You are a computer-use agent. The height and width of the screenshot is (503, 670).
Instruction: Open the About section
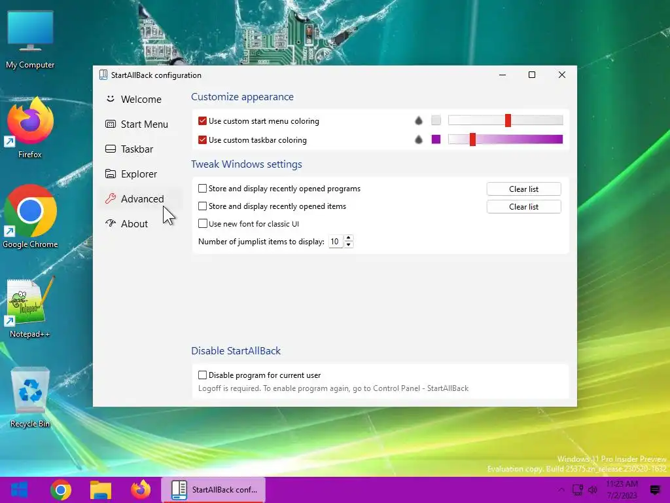(x=141, y=224)
